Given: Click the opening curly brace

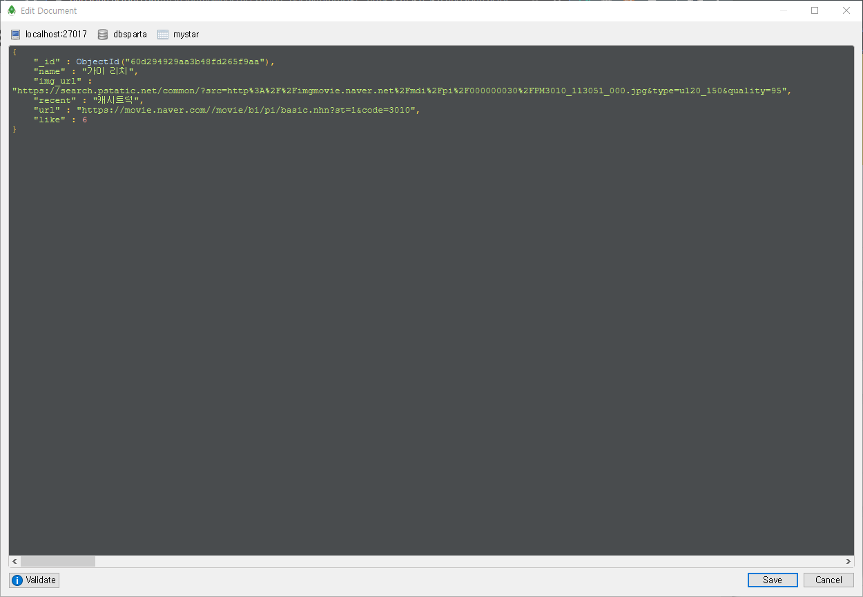Looking at the screenshot, I should pos(14,52).
